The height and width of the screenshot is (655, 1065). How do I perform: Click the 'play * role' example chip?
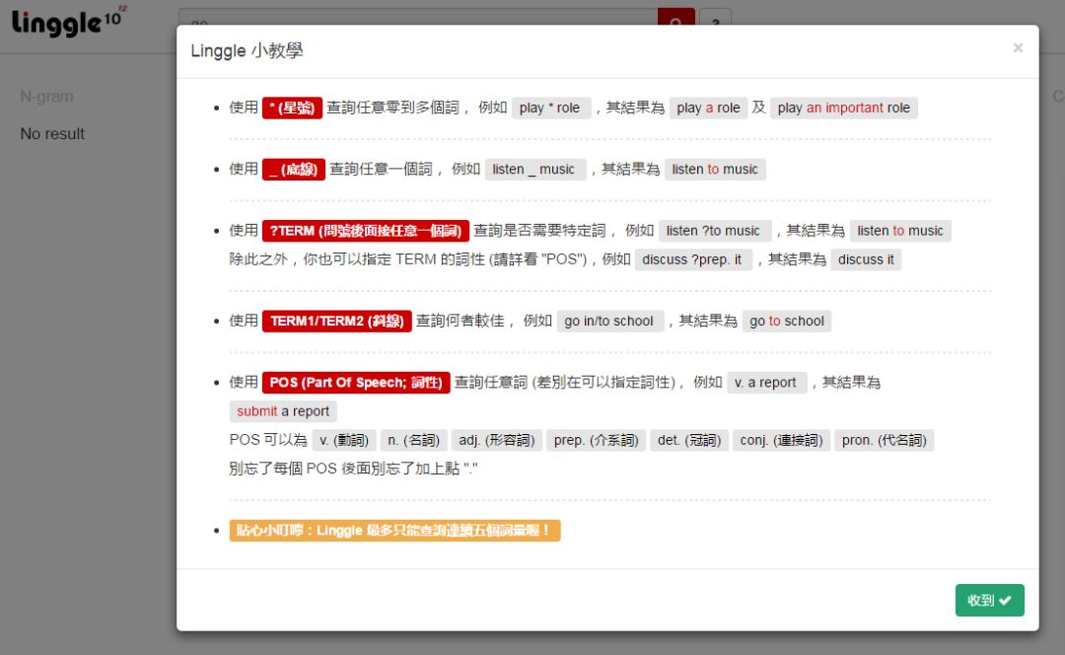[x=552, y=108]
